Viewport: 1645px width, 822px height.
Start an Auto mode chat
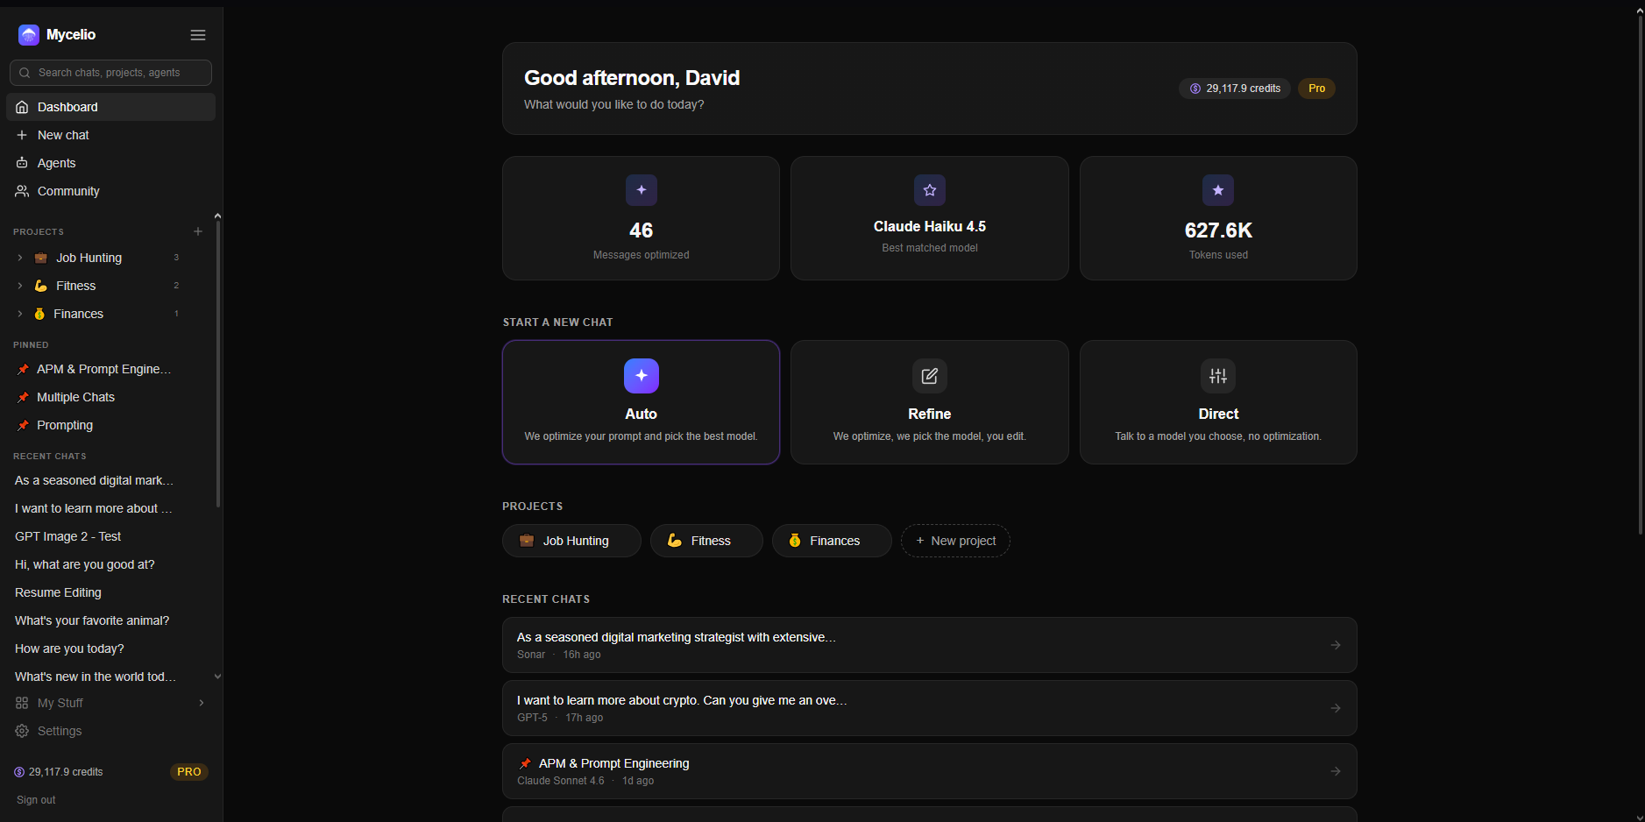pos(641,402)
